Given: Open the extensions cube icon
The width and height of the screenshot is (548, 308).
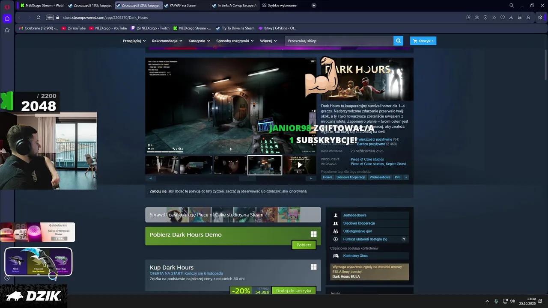Looking at the screenshot, I should coord(540,18).
